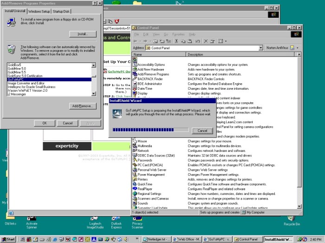Select Image Converter and Editor in list
Screen dimensions: 325x243
tap(49, 83)
